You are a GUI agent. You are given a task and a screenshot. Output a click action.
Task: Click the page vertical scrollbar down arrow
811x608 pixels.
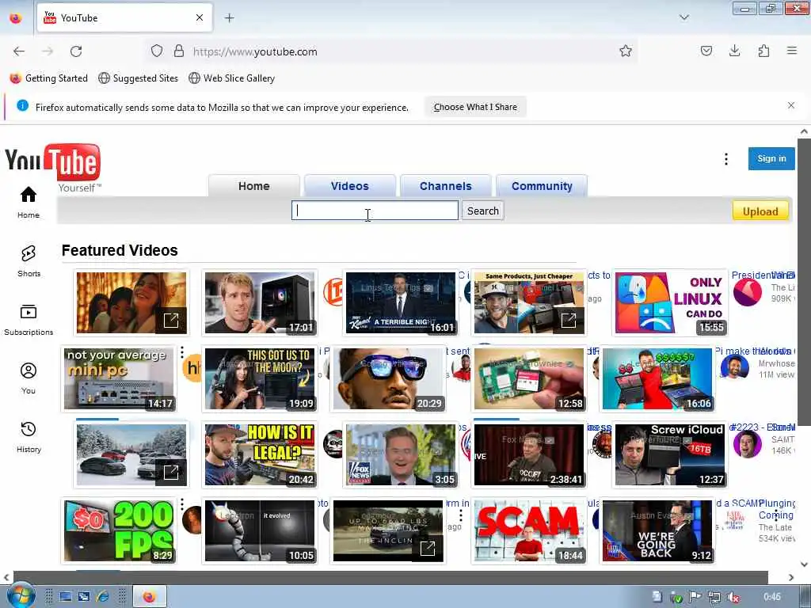tap(804, 564)
